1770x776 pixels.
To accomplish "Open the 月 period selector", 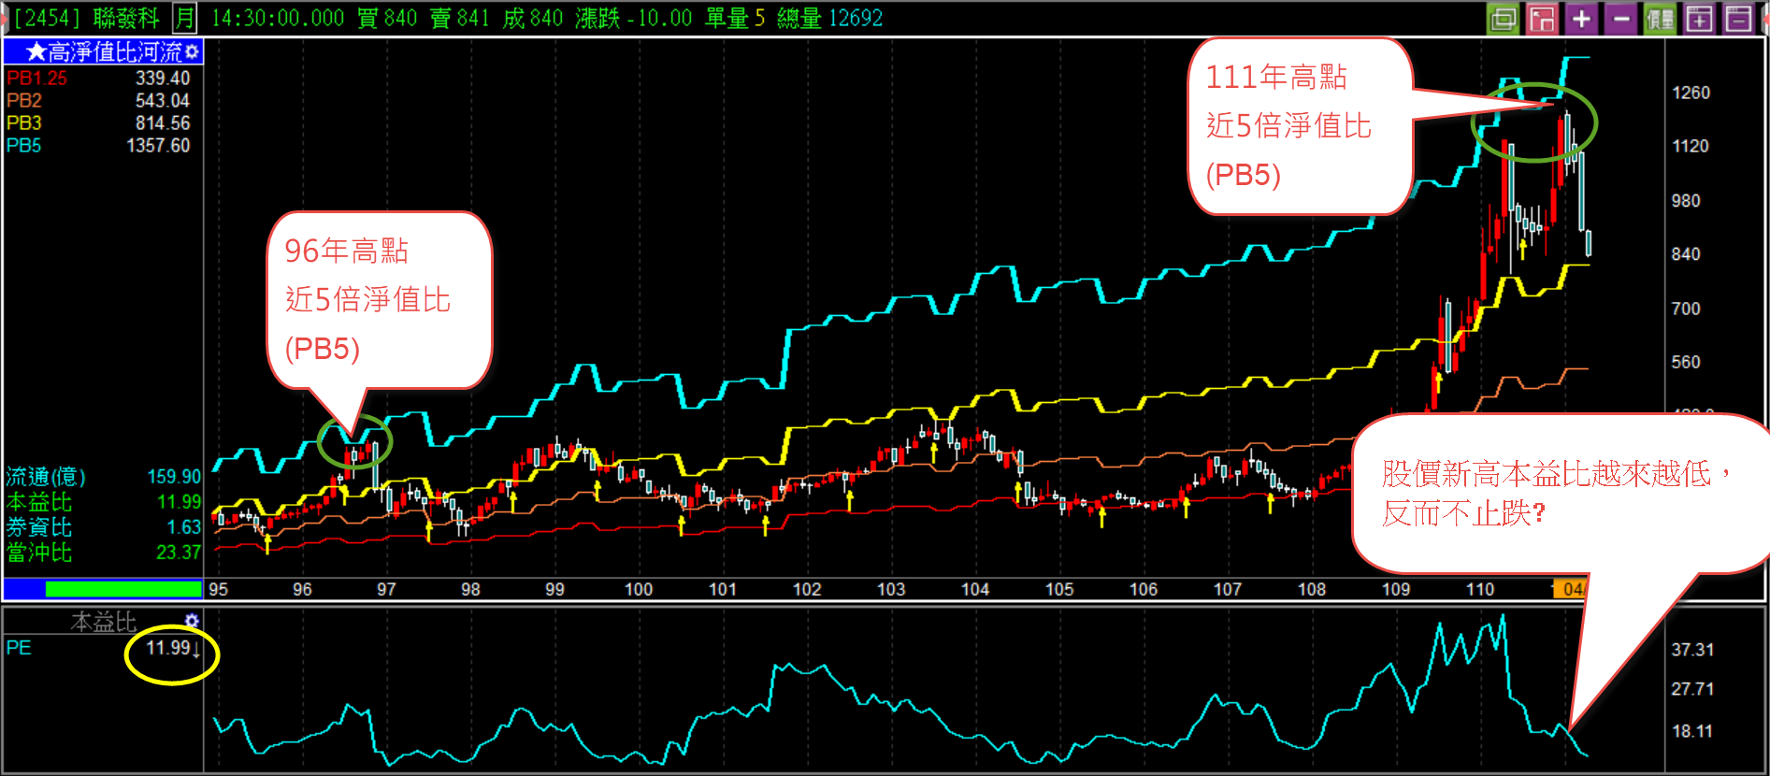I will click(x=185, y=18).
